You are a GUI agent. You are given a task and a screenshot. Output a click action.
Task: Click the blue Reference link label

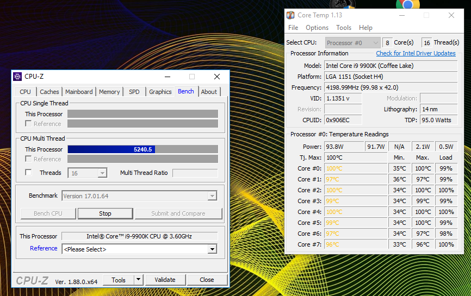coord(44,248)
